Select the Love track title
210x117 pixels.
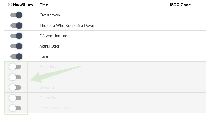[x=44, y=56]
